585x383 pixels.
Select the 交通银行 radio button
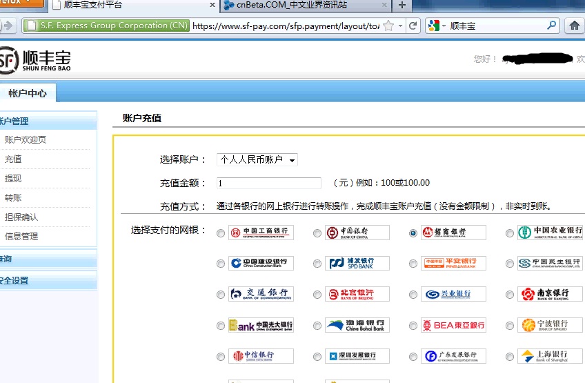[x=221, y=295]
